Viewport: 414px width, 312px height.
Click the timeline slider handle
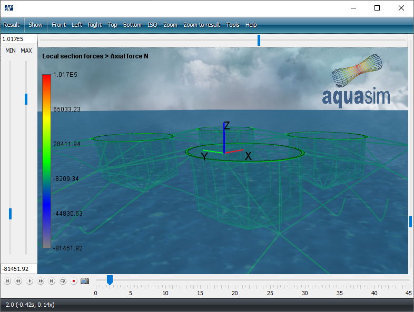click(110, 280)
